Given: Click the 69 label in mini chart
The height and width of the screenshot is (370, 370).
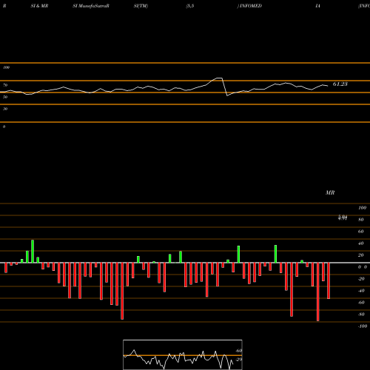Looking at the screenshot, I should [239, 351].
